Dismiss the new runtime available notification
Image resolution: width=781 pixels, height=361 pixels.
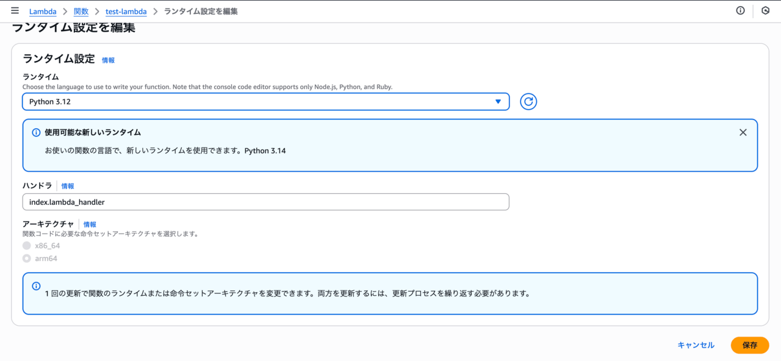[x=743, y=132]
